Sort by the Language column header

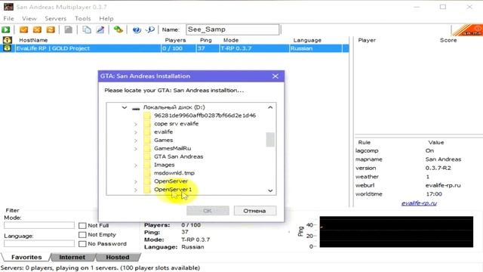pyautogui.click(x=307, y=40)
